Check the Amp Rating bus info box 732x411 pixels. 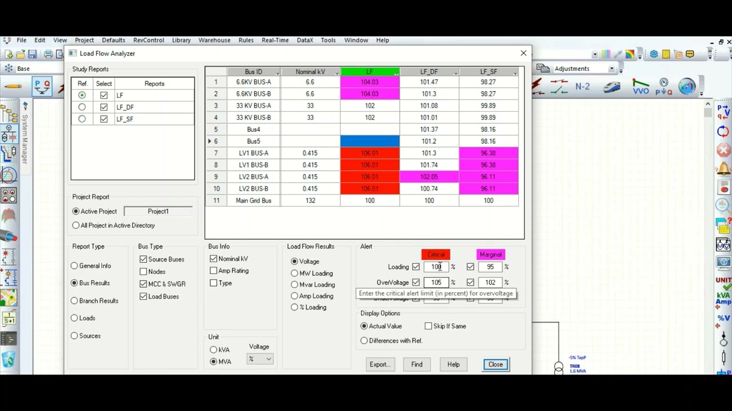213,271
